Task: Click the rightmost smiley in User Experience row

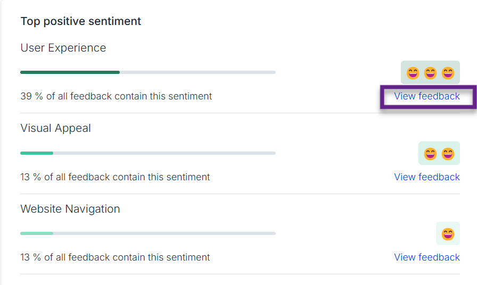Action: pyautogui.click(x=448, y=73)
